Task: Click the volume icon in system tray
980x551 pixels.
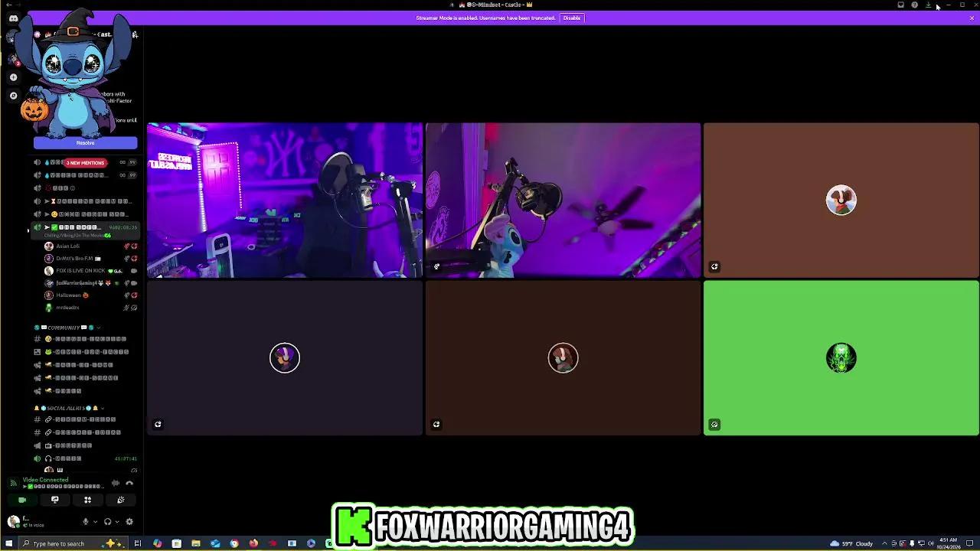Action: 930,544
